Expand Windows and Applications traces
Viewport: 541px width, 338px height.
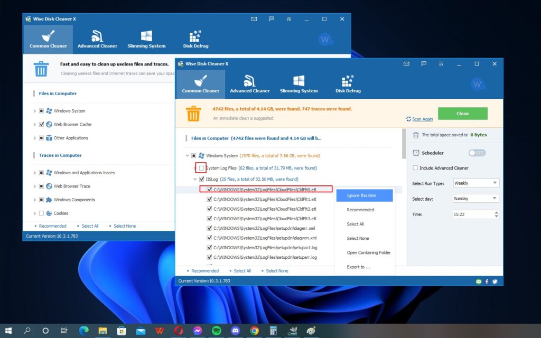click(x=34, y=173)
